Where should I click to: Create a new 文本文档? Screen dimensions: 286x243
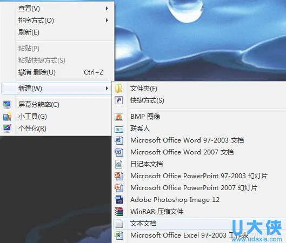point(199,224)
